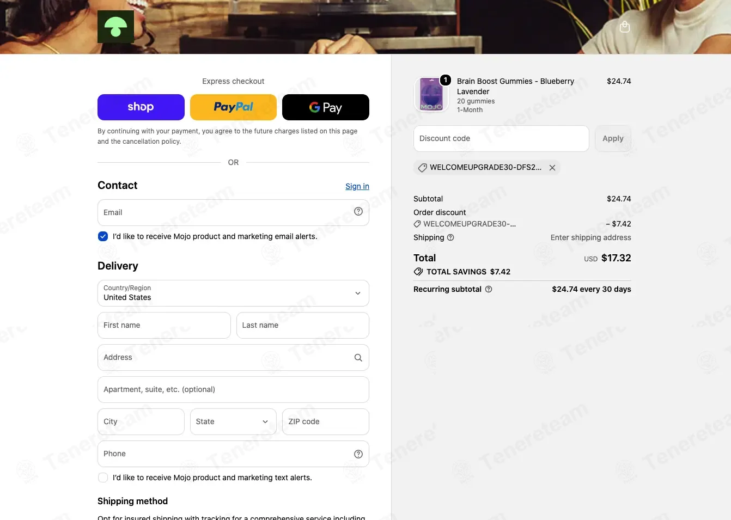Expand the State dropdown
731x520 pixels.
click(233, 421)
